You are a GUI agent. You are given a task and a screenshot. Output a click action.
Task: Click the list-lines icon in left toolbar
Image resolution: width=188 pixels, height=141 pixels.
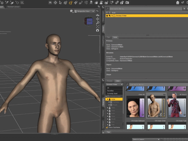[22, 3]
